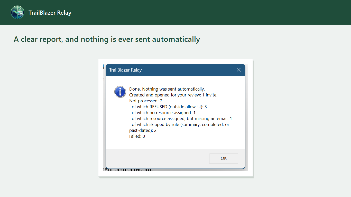Click 'of which REFUSED (outside allowlist): 3'

[x=169, y=107]
